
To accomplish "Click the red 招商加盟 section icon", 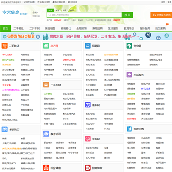I will pos(88,168).
